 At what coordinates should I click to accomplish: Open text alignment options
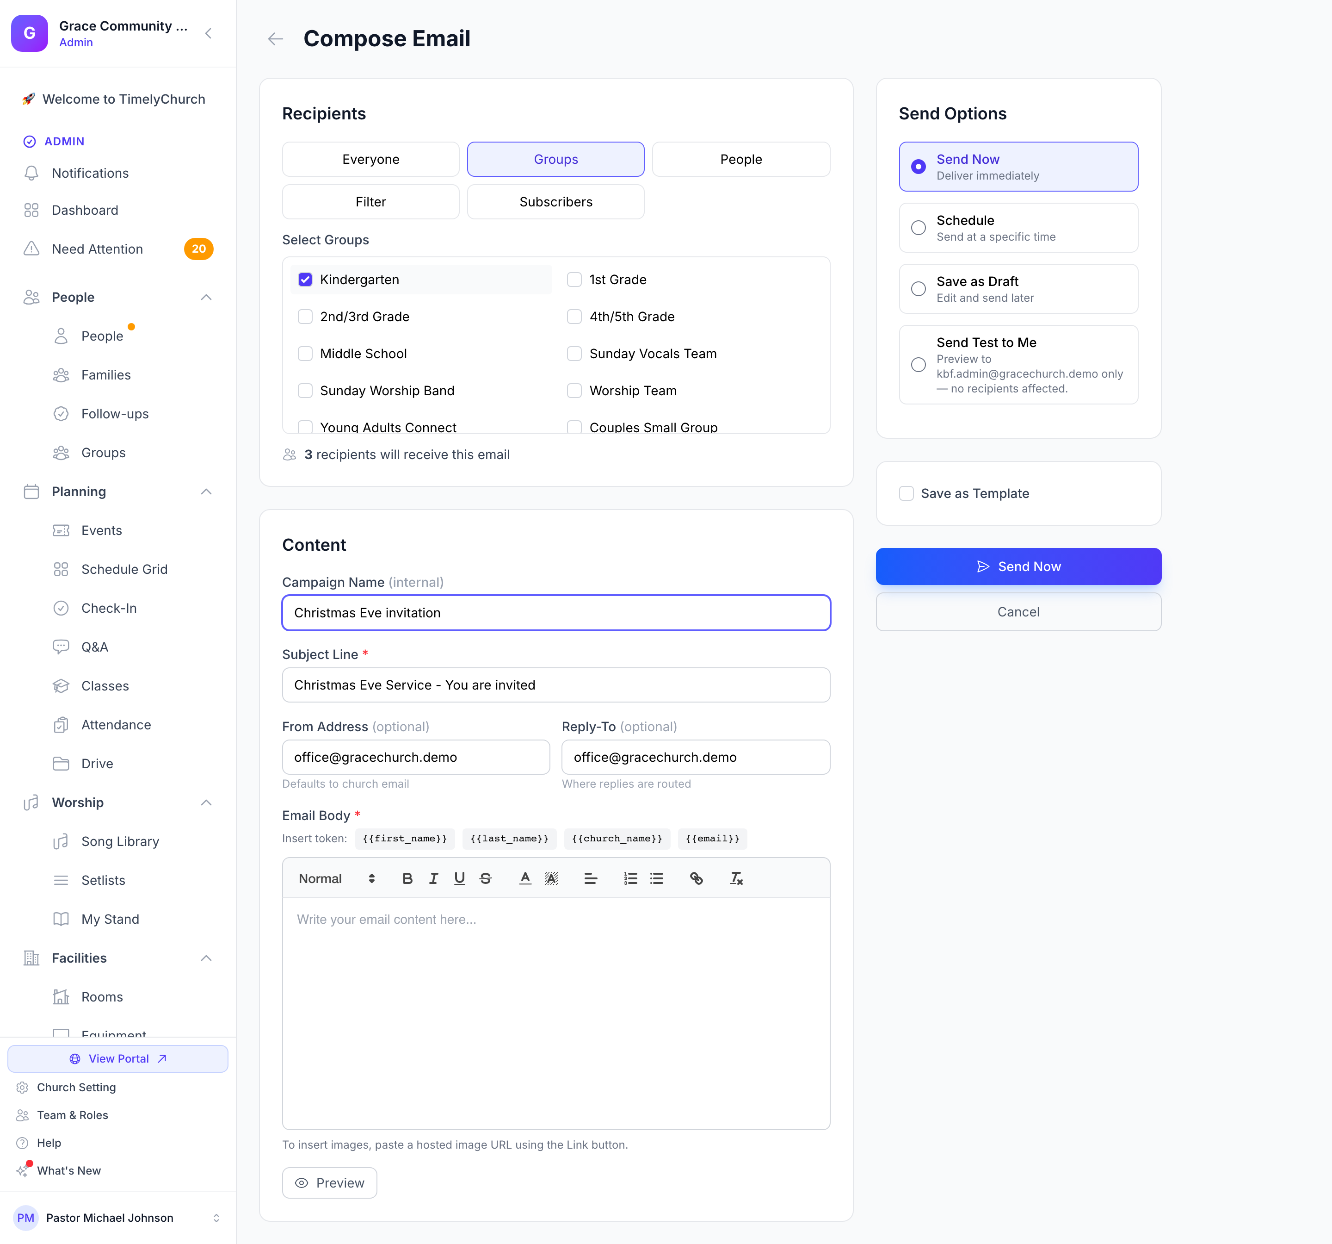pos(590,878)
